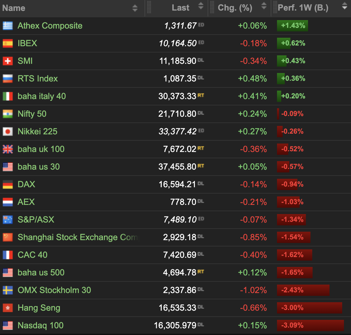Click the Swedish flag icon beside OMX Stockholm 30
Screen dimensions: 351x335
[8, 290]
